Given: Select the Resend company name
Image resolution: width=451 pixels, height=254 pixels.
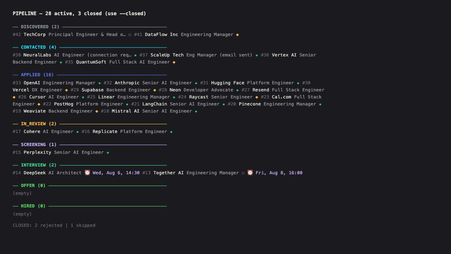Looking at the screenshot, I should (x=261, y=90).
